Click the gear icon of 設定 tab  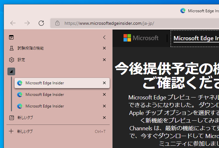point(12,60)
